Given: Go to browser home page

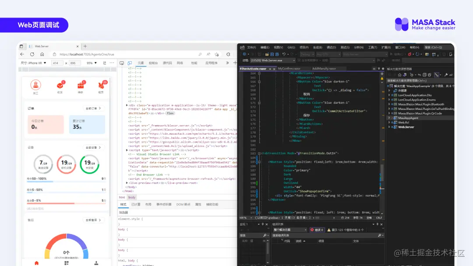Looking at the screenshot, I should coord(42,54).
